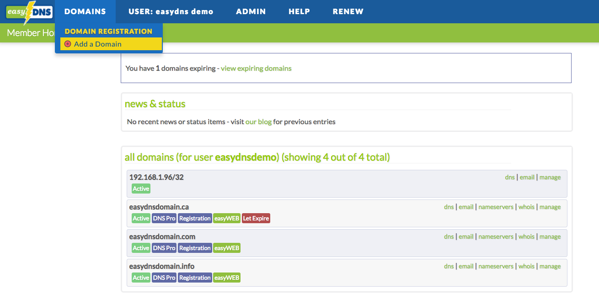Click the easyWEB badge for easydnsdomain.com
The width and height of the screenshot is (599, 304).
[227, 248]
